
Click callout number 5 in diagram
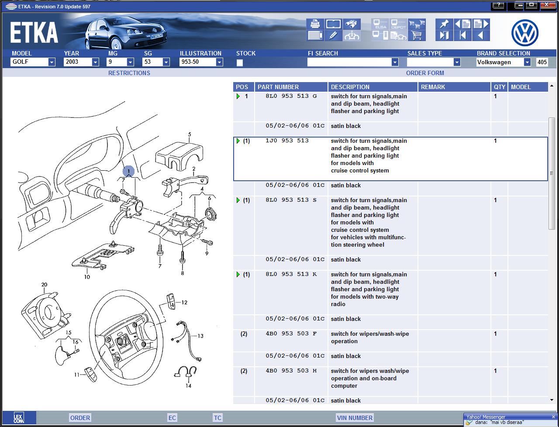coord(190,134)
